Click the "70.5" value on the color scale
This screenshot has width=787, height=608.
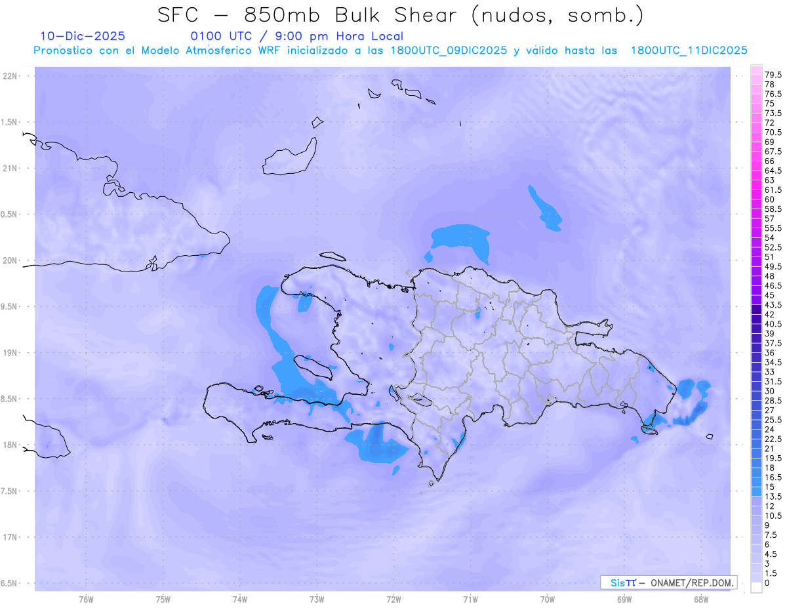click(x=773, y=132)
